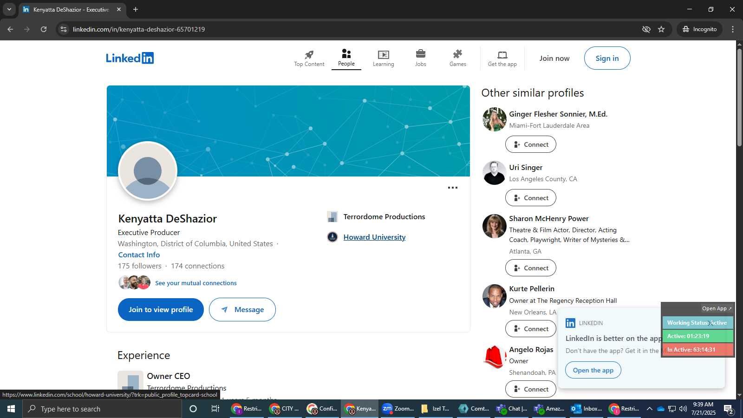Screen dimensions: 743x418
Task: Open Uri Singer profile photo
Action: [494, 173]
